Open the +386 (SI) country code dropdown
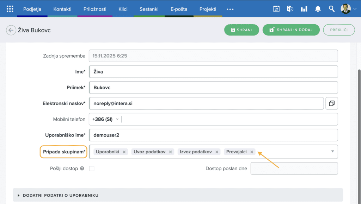The height and width of the screenshot is (204, 361). click(x=105, y=119)
